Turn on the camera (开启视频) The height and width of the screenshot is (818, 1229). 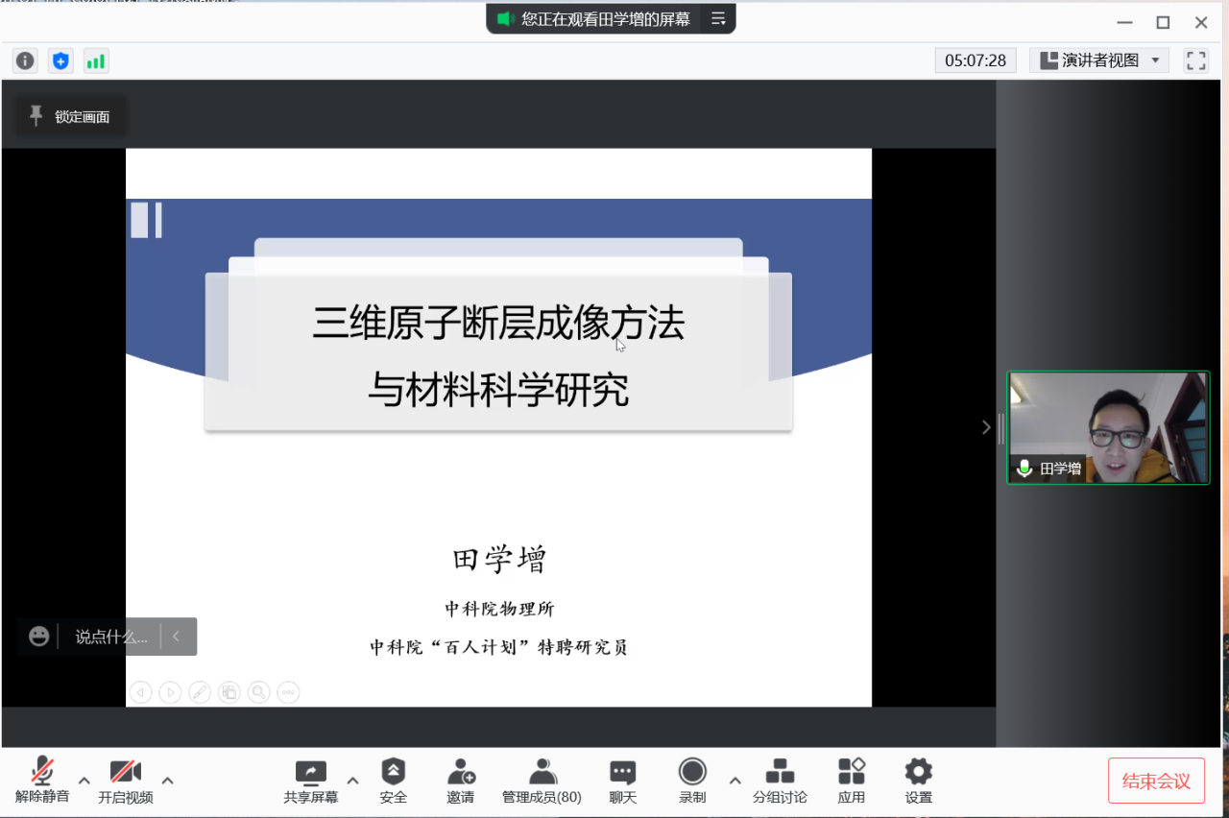[125, 780]
